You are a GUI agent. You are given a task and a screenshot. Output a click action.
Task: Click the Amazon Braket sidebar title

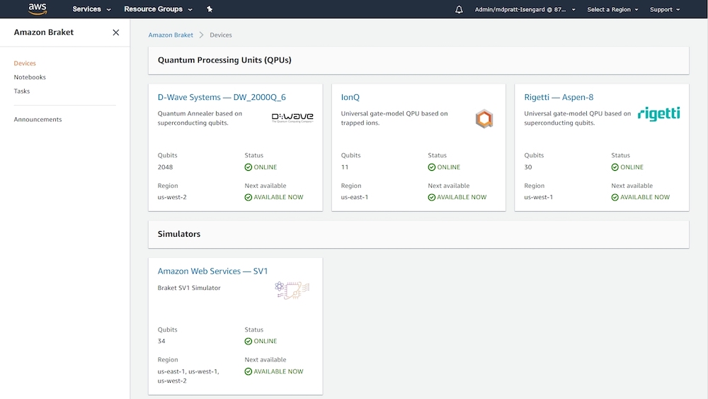(44, 33)
